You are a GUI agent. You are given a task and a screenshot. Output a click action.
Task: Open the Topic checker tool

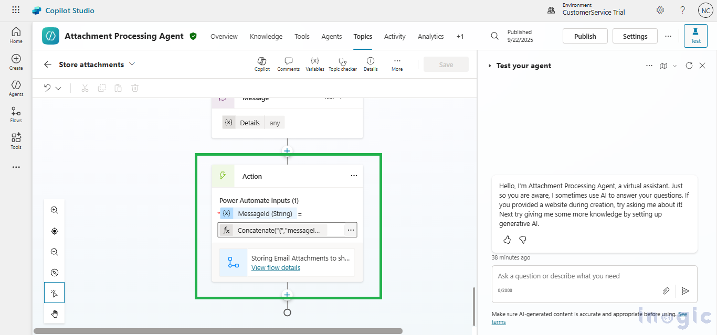[342, 64]
